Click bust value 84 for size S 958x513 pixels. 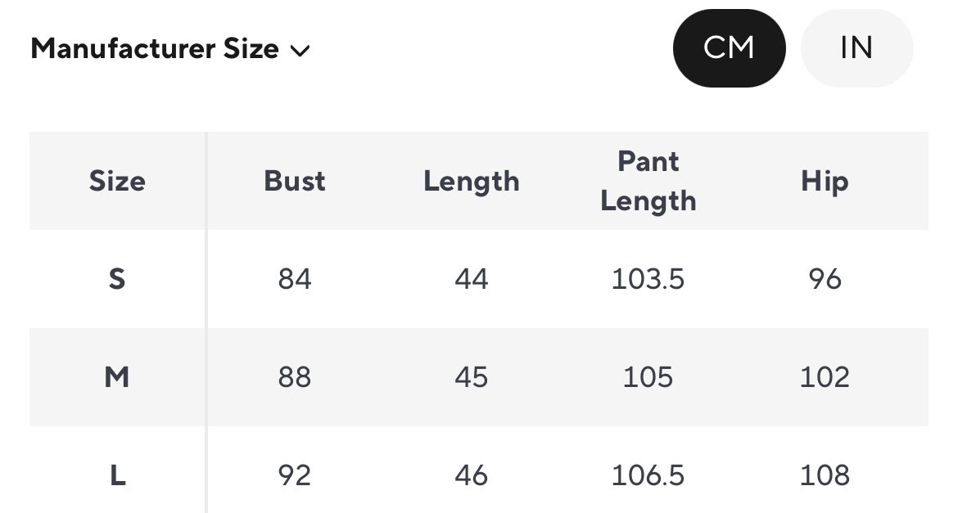295,279
